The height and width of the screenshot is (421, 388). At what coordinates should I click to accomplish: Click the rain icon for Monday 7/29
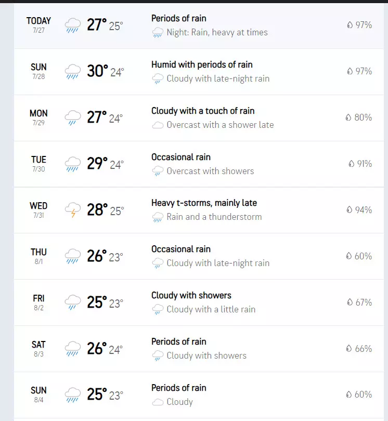(73, 117)
